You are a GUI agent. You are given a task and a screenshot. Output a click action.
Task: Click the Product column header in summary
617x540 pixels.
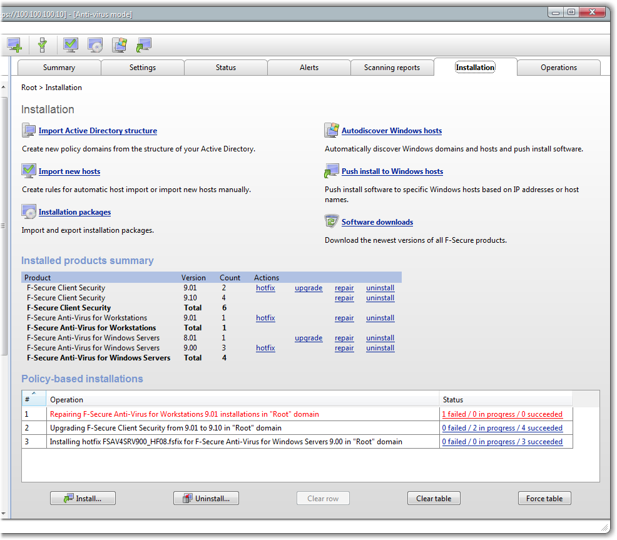tap(38, 277)
